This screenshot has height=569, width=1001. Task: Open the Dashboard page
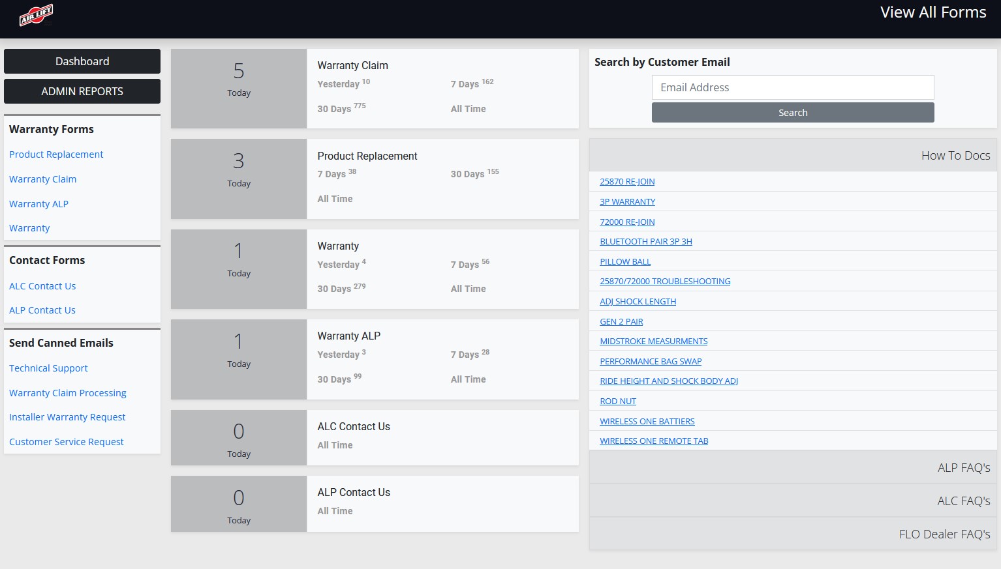[x=82, y=61]
